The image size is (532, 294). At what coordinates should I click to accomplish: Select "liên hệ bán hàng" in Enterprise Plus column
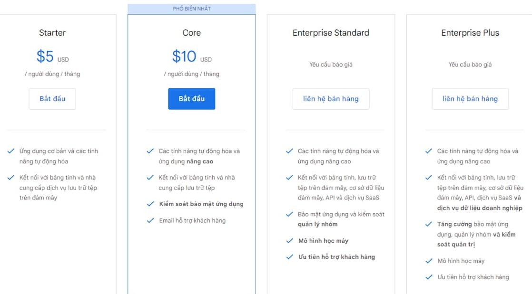point(470,98)
